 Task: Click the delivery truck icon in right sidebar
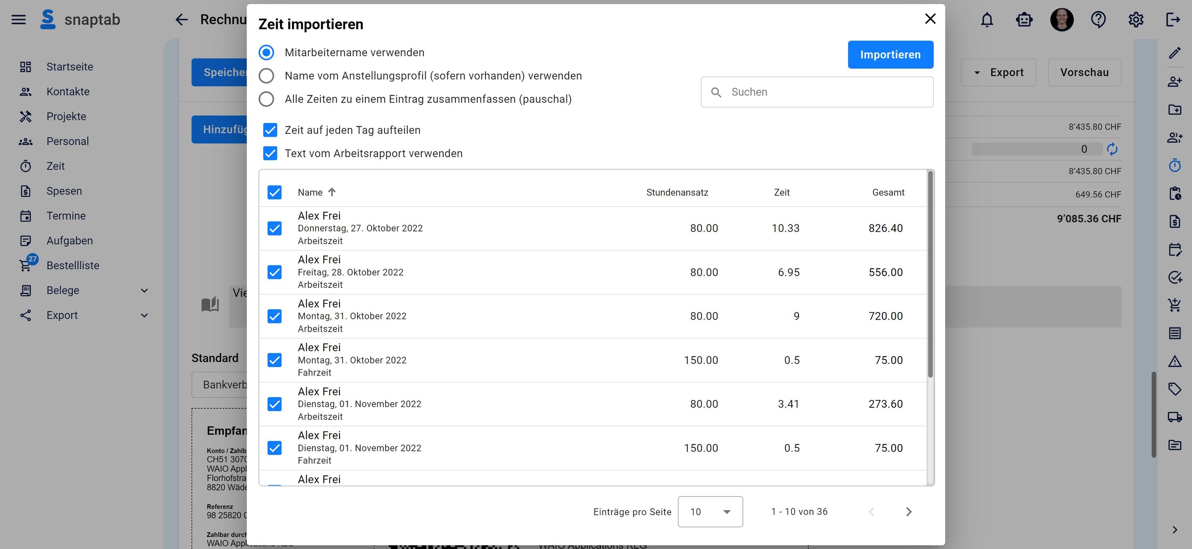pos(1175,417)
